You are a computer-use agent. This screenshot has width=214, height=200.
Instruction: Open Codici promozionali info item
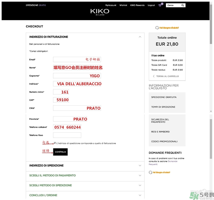[x=164, y=141]
